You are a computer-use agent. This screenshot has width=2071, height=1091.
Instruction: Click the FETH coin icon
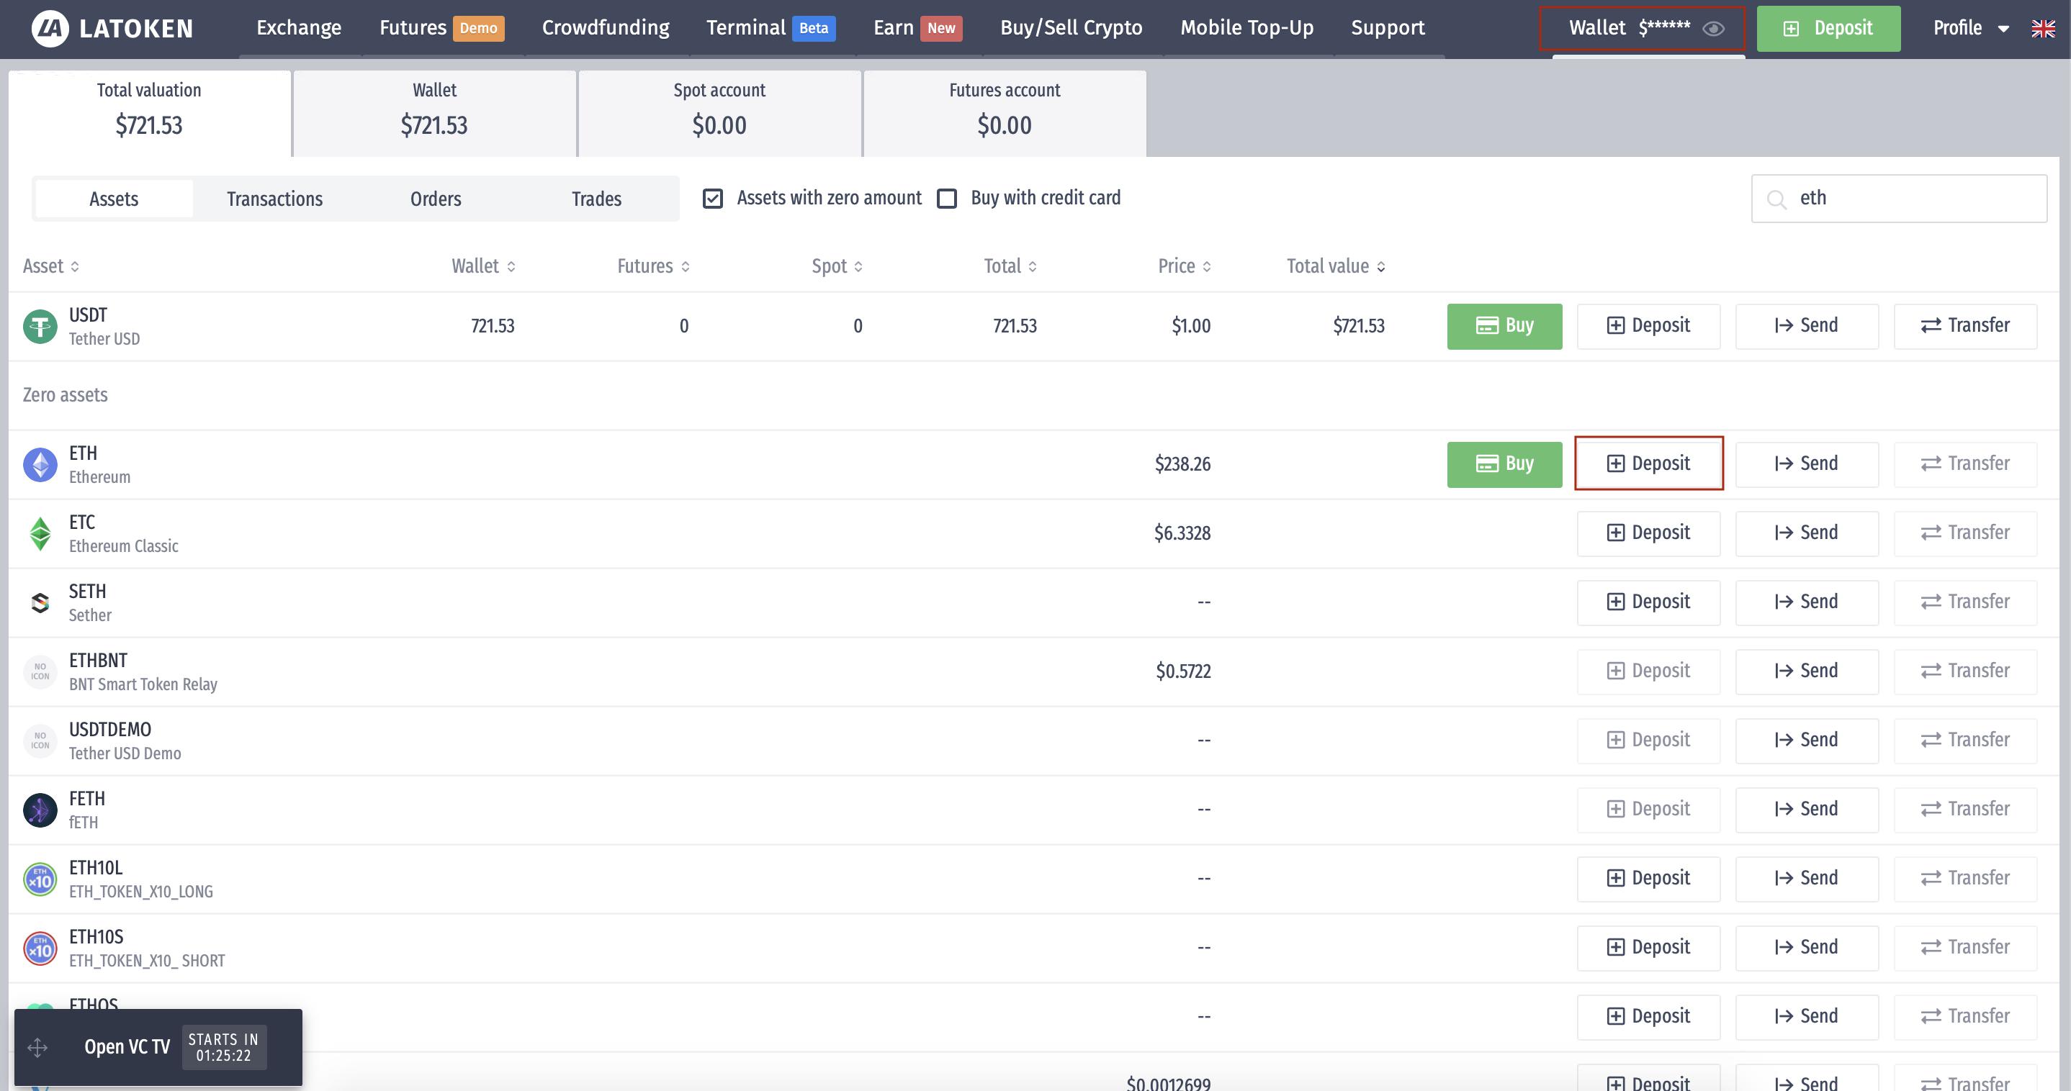(40, 810)
